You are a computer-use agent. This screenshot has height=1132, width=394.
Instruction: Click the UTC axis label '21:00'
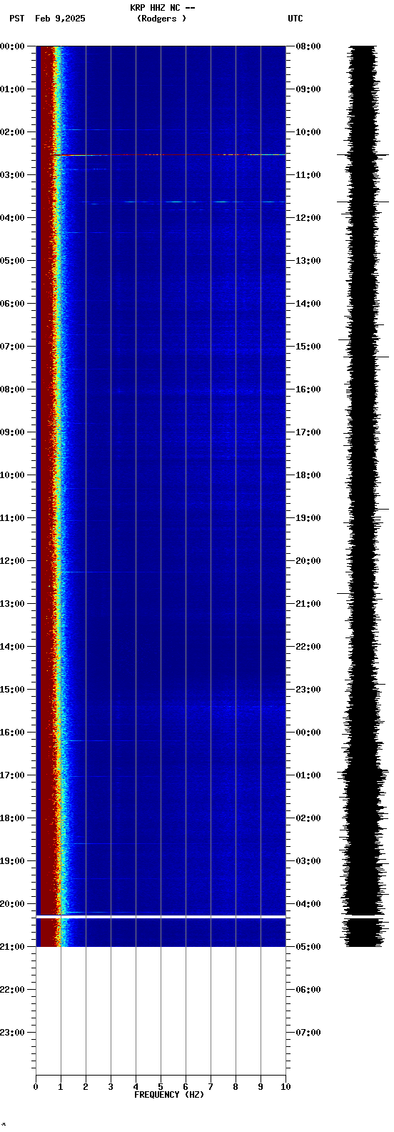(x=308, y=604)
